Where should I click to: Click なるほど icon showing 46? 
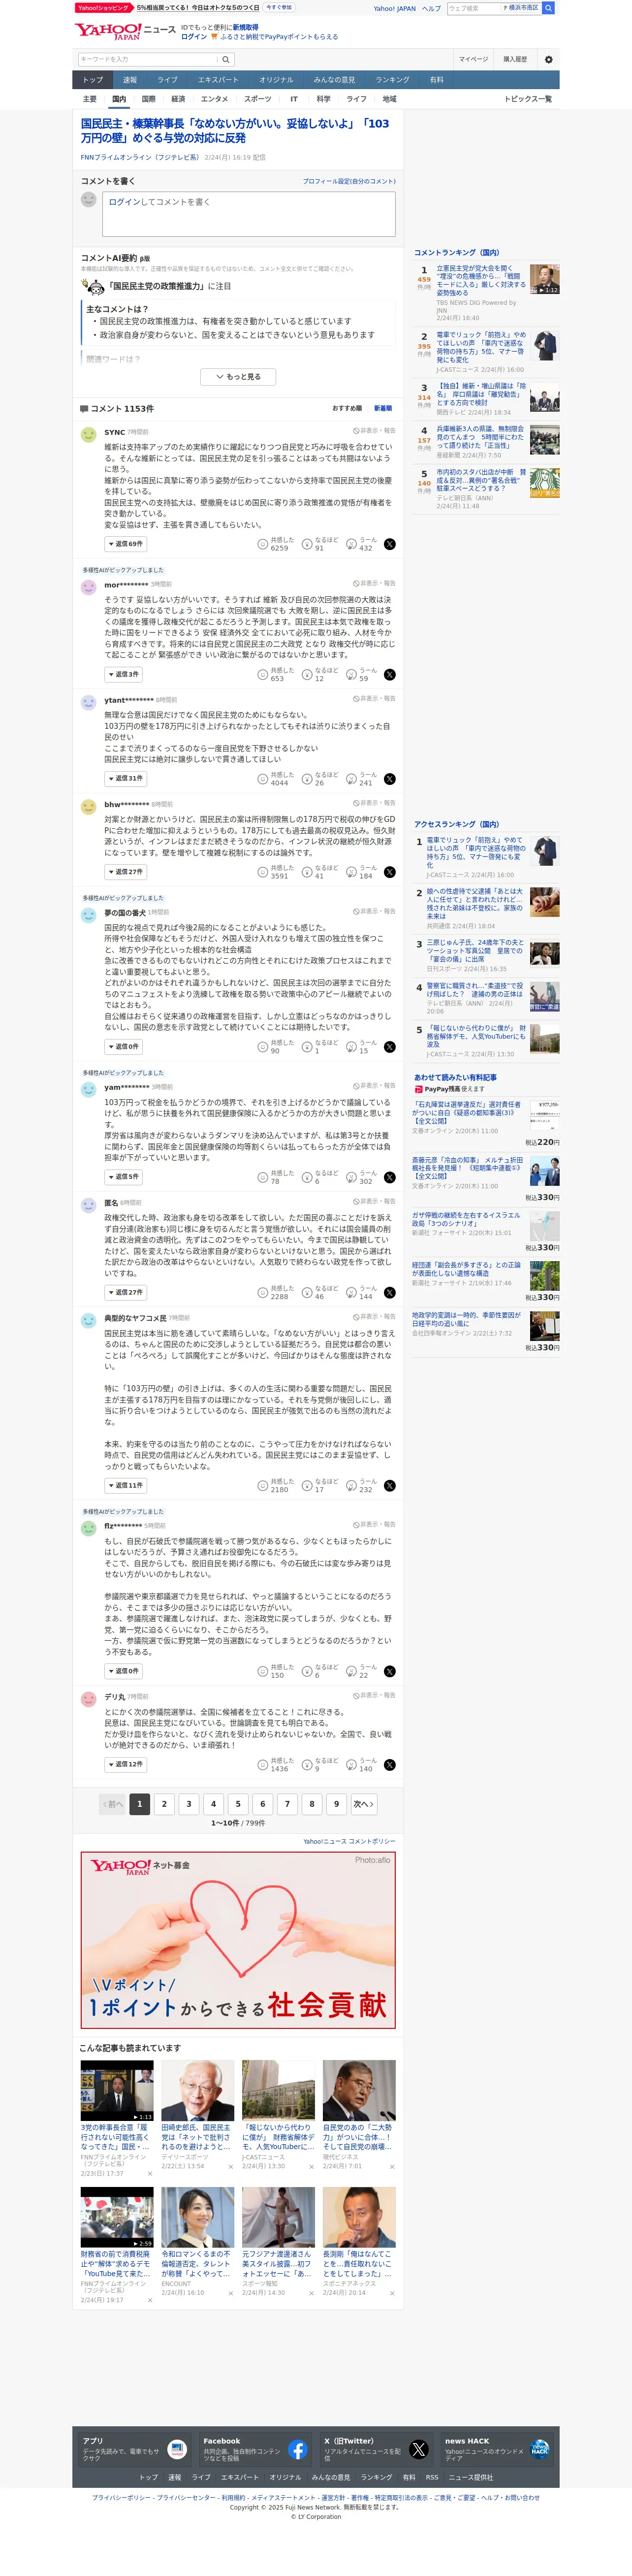[x=308, y=1293]
